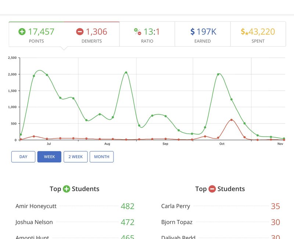Click the gold dollar-star Spent icon
294x239 pixels.
point(243,31)
